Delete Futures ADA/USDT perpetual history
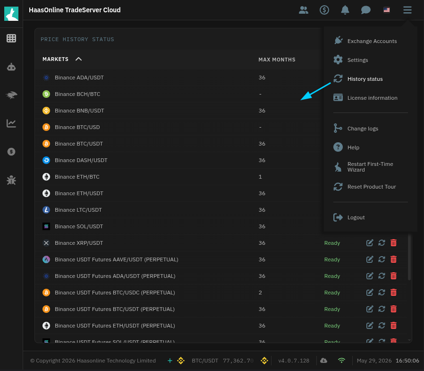This screenshot has height=371, width=424. 393,276
